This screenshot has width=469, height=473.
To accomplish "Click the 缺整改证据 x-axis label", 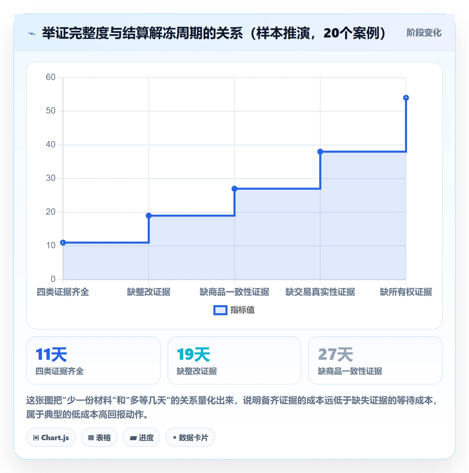I will coord(149,292).
